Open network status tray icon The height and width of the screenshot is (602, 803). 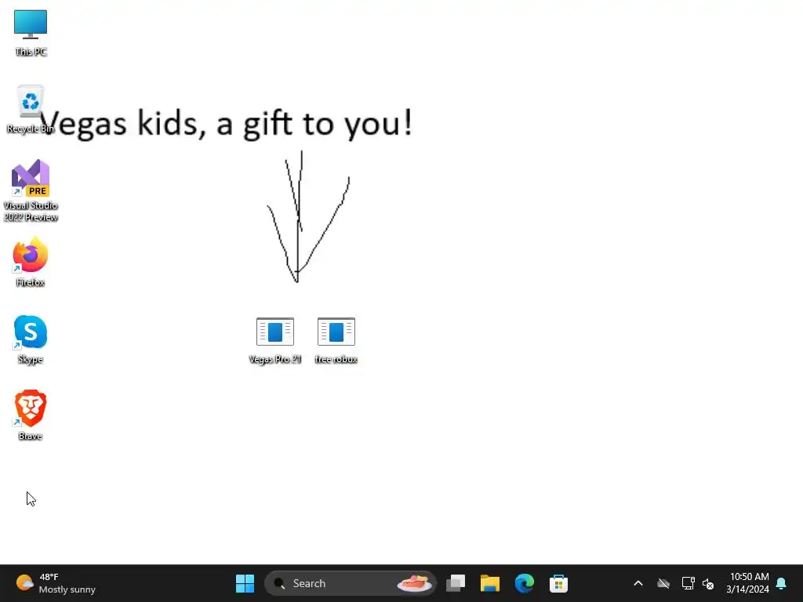(x=688, y=583)
